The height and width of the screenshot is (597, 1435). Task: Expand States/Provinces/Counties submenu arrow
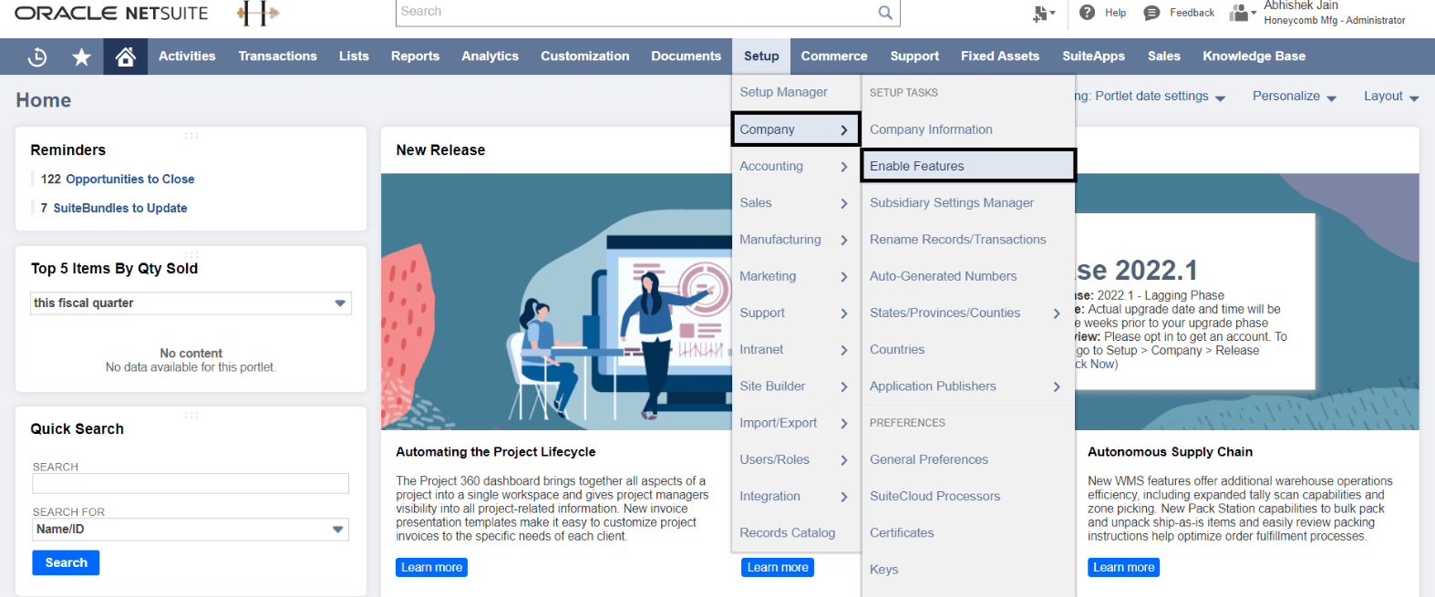1057,314
